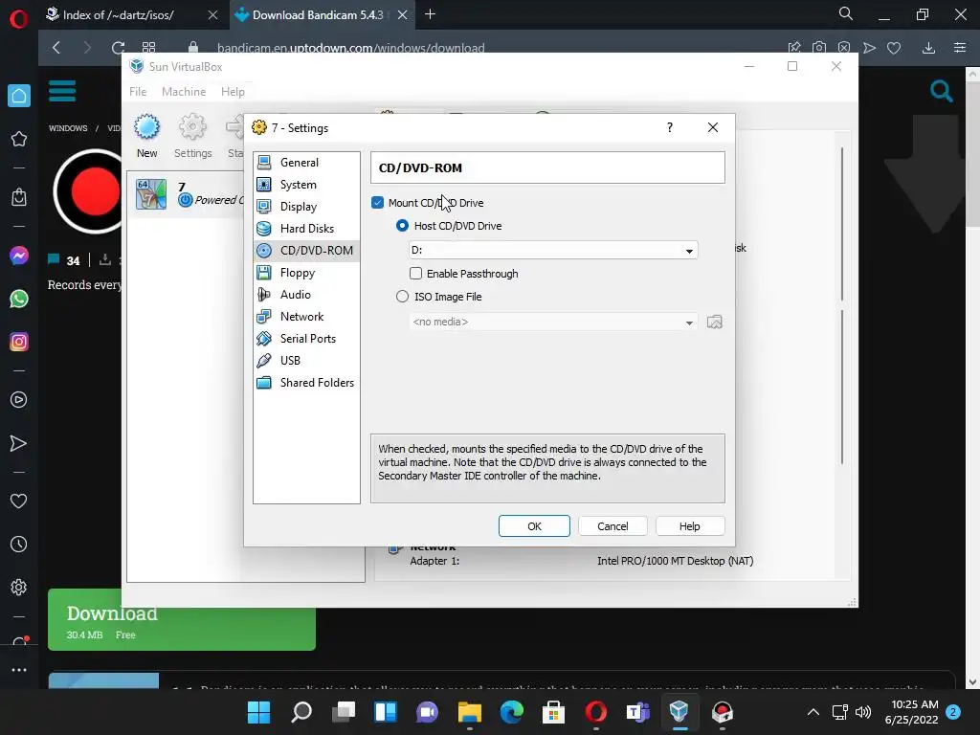Open Windows Start menu

tap(258, 712)
